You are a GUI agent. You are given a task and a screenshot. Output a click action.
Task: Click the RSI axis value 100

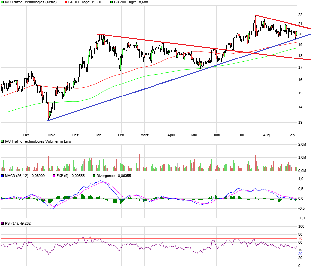[301, 226]
